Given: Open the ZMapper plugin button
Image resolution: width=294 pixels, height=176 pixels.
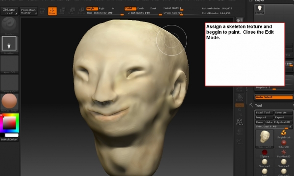Looking at the screenshot, I should coord(9,11).
